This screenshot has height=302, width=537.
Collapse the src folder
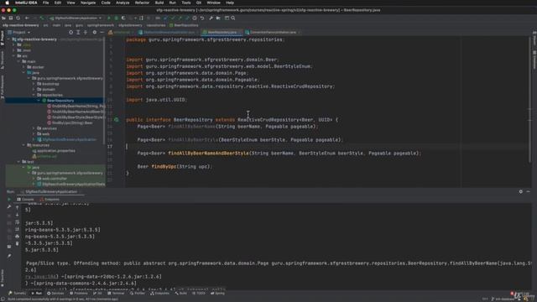13,56
